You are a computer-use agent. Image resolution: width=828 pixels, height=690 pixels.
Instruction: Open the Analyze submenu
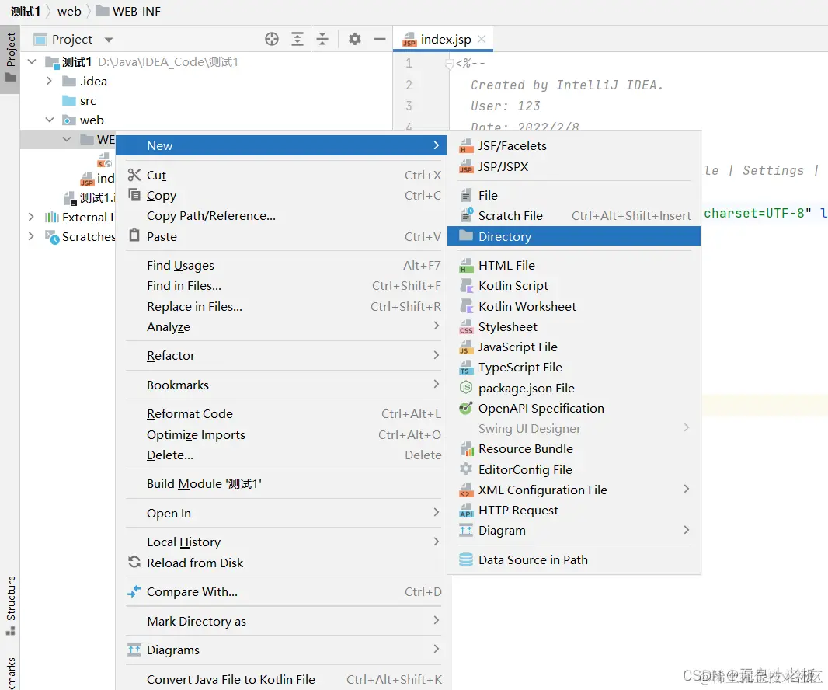pyautogui.click(x=281, y=326)
